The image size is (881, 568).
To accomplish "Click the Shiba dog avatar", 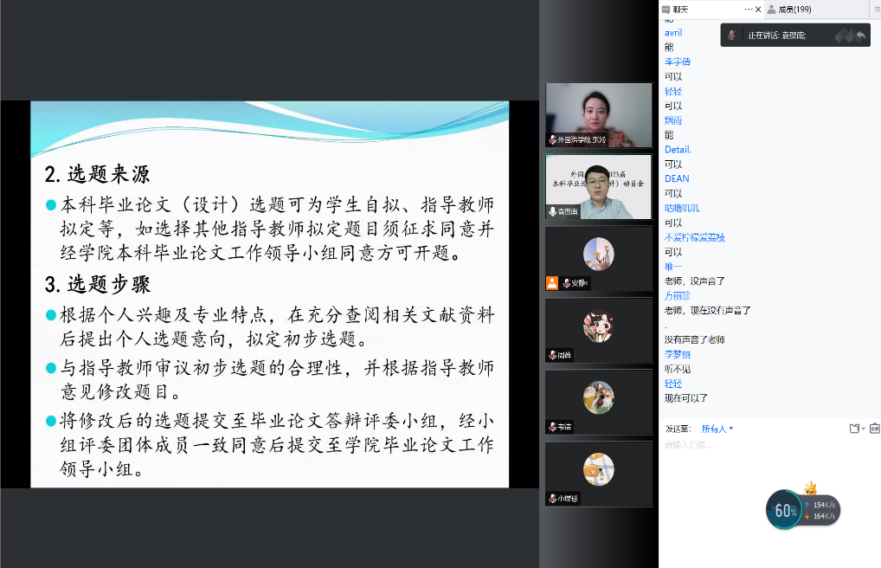I will pos(598,397).
